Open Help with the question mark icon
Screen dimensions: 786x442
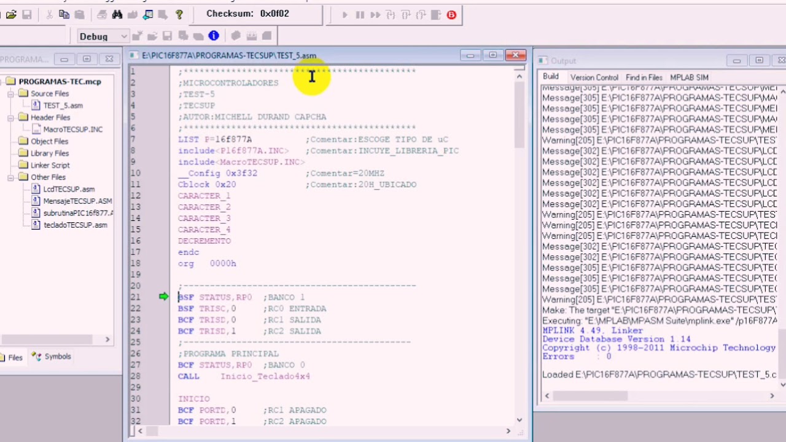[x=179, y=15]
